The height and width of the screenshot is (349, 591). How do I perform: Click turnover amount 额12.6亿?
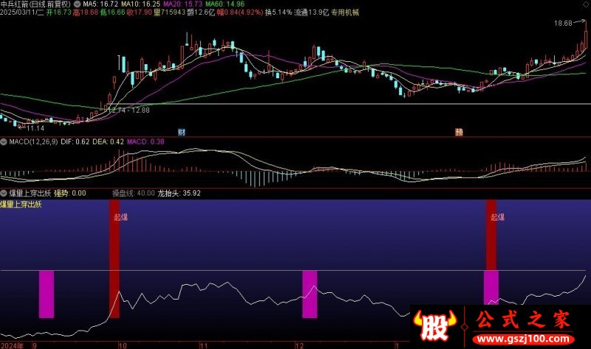[x=201, y=13]
